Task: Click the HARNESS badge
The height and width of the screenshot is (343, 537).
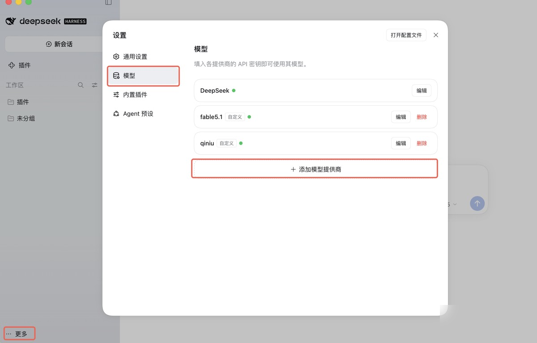Action: point(75,21)
